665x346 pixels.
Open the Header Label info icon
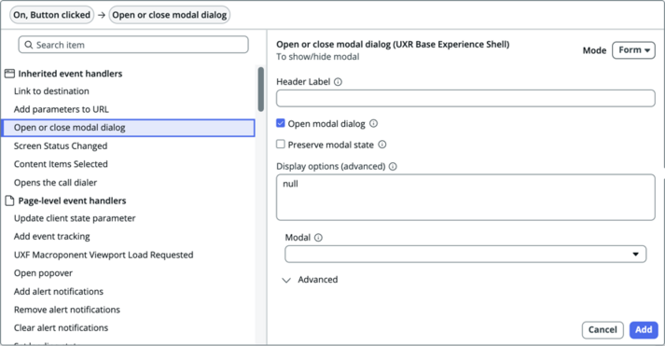(x=338, y=82)
